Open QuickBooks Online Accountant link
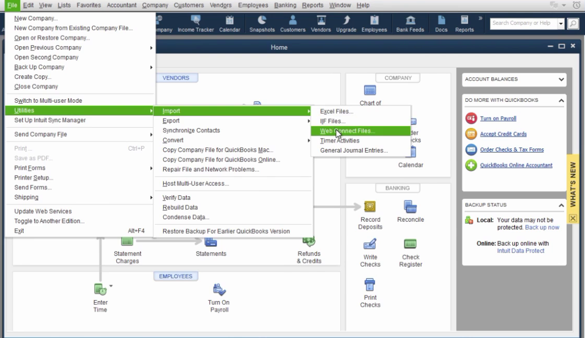Viewport: 585px width, 338px height. click(516, 165)
